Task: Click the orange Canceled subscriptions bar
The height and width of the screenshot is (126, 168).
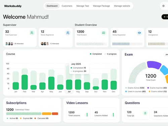Action: [55, 114]
